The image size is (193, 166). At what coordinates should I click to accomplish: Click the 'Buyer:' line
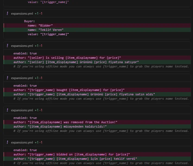point(29,21)
